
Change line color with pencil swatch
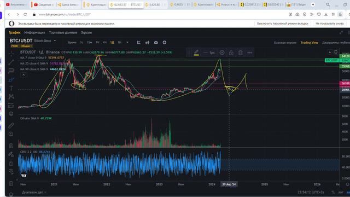(196, 53)
